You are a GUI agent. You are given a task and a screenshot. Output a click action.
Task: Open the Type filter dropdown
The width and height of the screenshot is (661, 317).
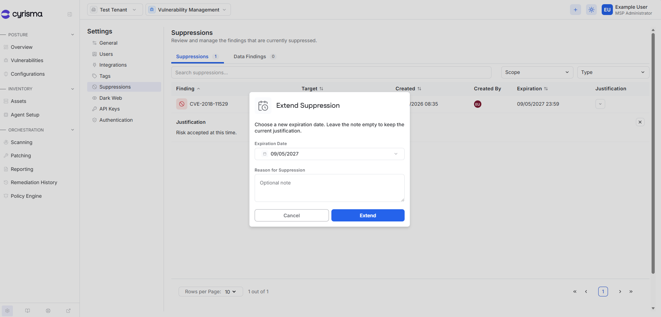(x=613, y=72)
